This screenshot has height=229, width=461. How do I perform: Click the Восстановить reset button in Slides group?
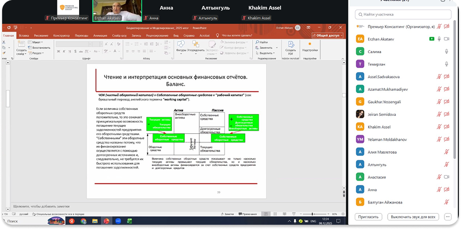pyautogui.click(x=39, y=48)
